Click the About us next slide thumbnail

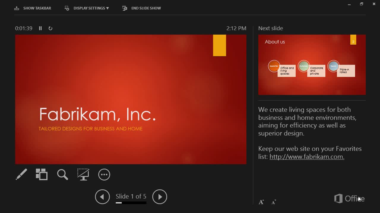312,65
